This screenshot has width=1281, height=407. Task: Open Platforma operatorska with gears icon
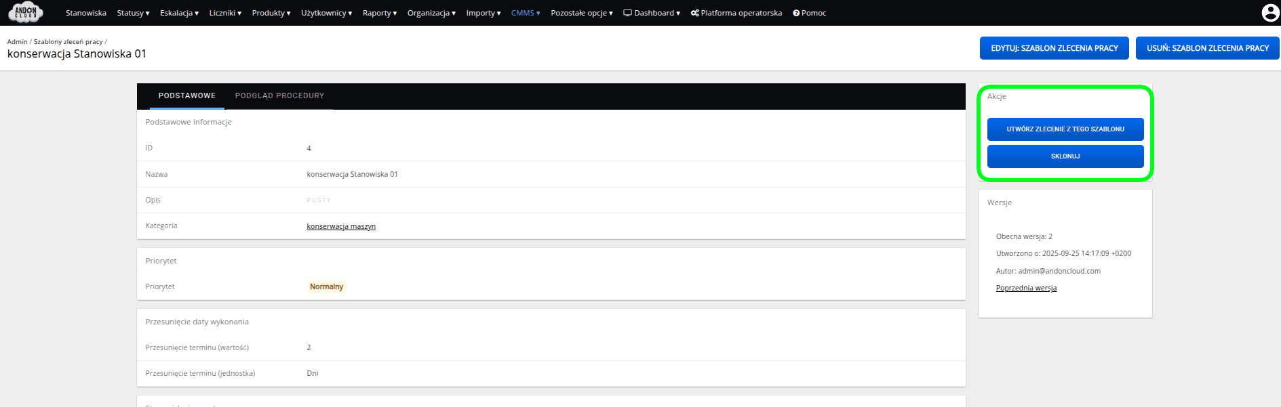click(x=736, y=13)
